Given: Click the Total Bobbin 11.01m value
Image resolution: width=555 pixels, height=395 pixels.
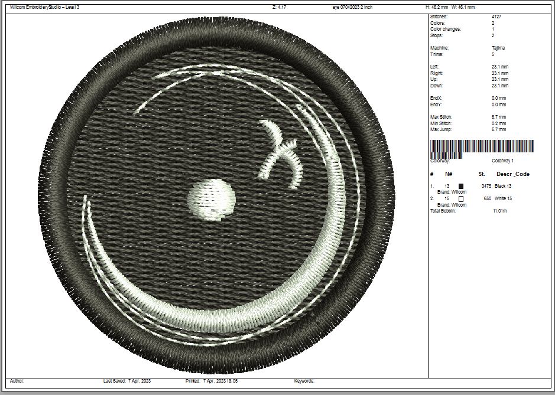Looking at the screenshot, I should click(499, 211).
